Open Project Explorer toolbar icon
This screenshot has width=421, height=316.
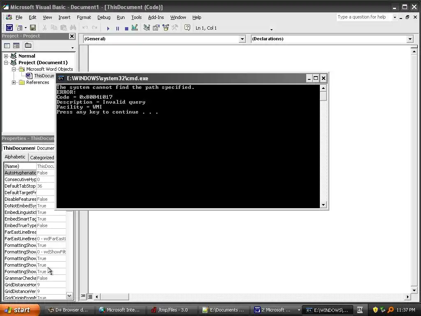[x=147, y=28]
